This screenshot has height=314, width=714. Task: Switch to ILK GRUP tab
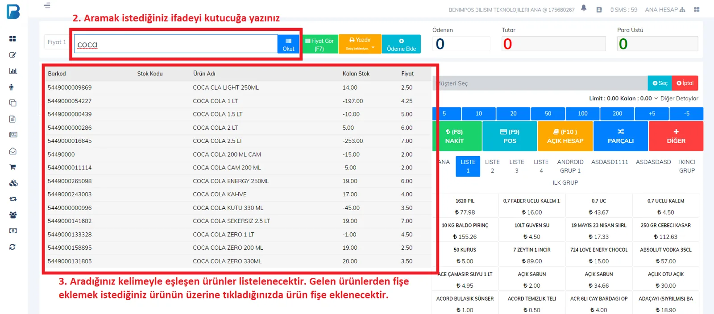pyautogui.click(x=565, y=182)
